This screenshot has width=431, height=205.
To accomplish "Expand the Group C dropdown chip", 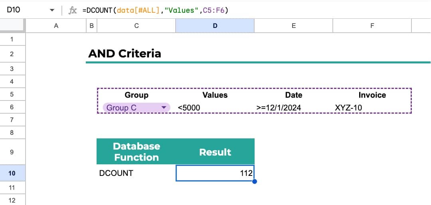I will tap(163, 108).
